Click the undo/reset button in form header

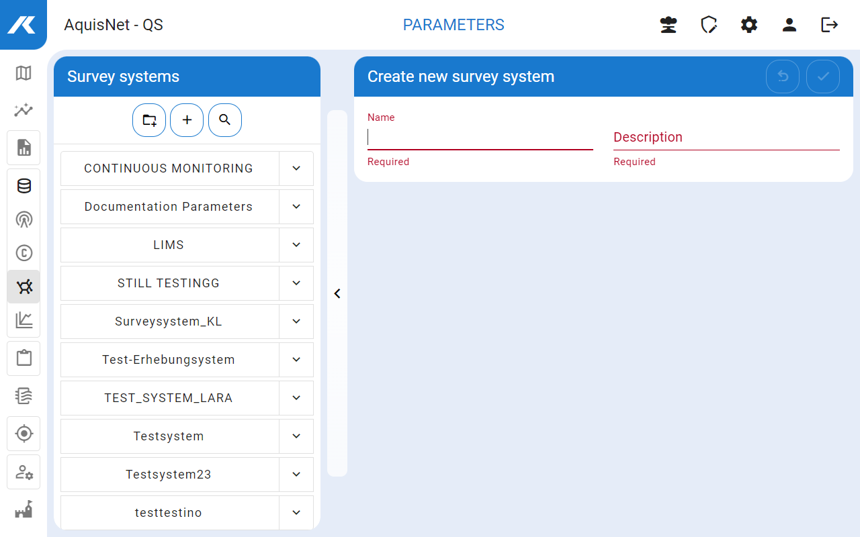click(783, 77)
